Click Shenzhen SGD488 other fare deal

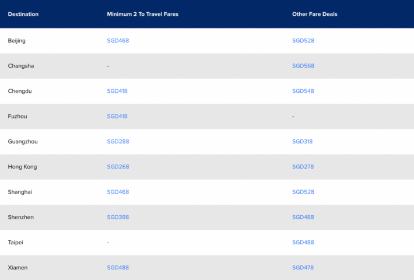click(x=303, y=217)
